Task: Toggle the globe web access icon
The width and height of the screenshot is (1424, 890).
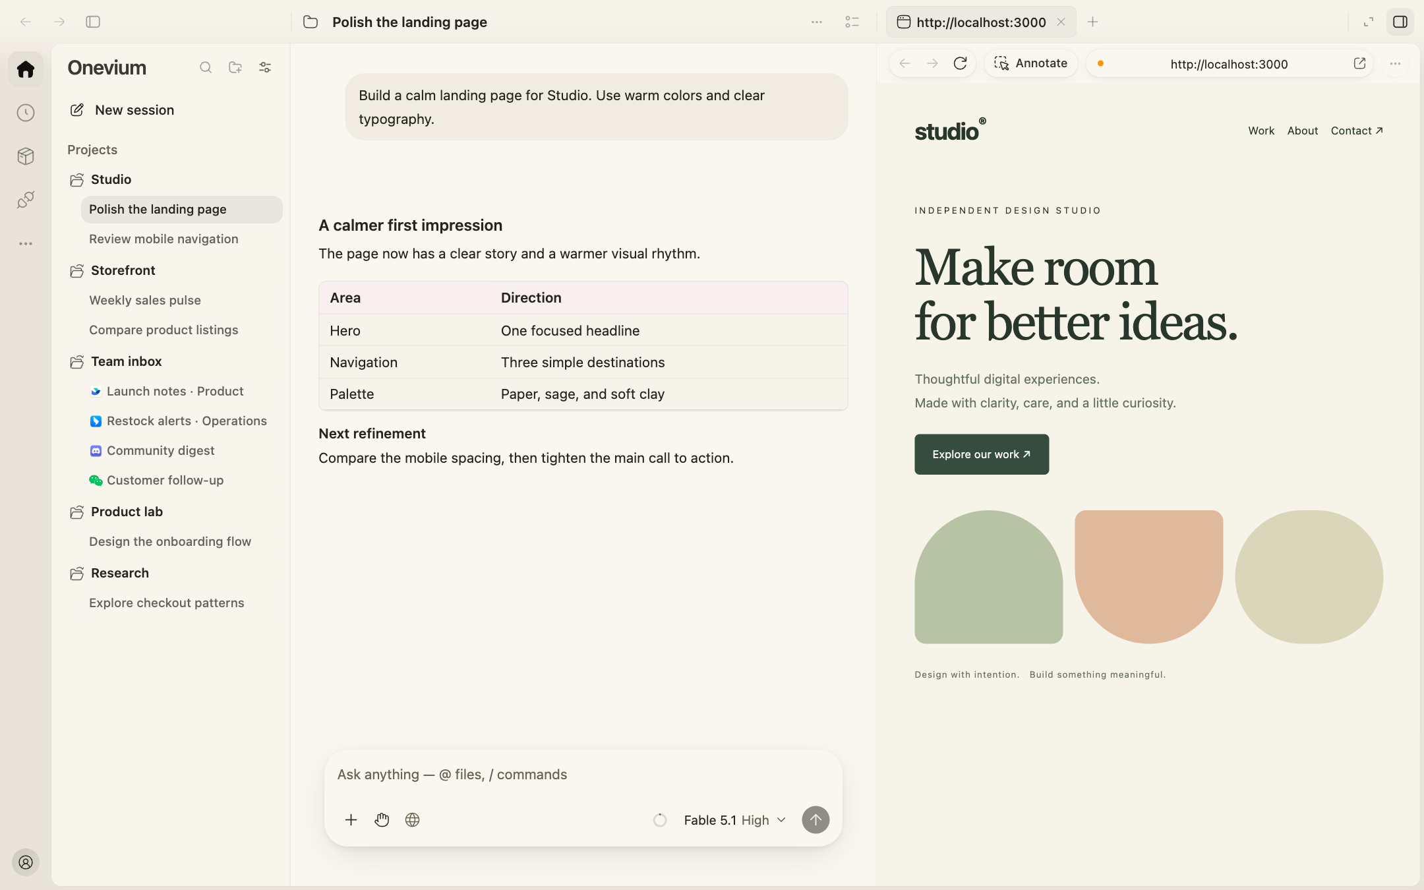Action: [x=413, y=819]
